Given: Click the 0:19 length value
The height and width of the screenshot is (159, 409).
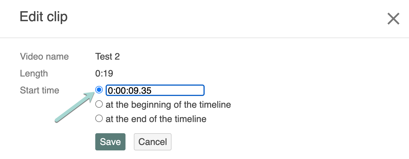Looking at the screenshot, I should (104, 74).
